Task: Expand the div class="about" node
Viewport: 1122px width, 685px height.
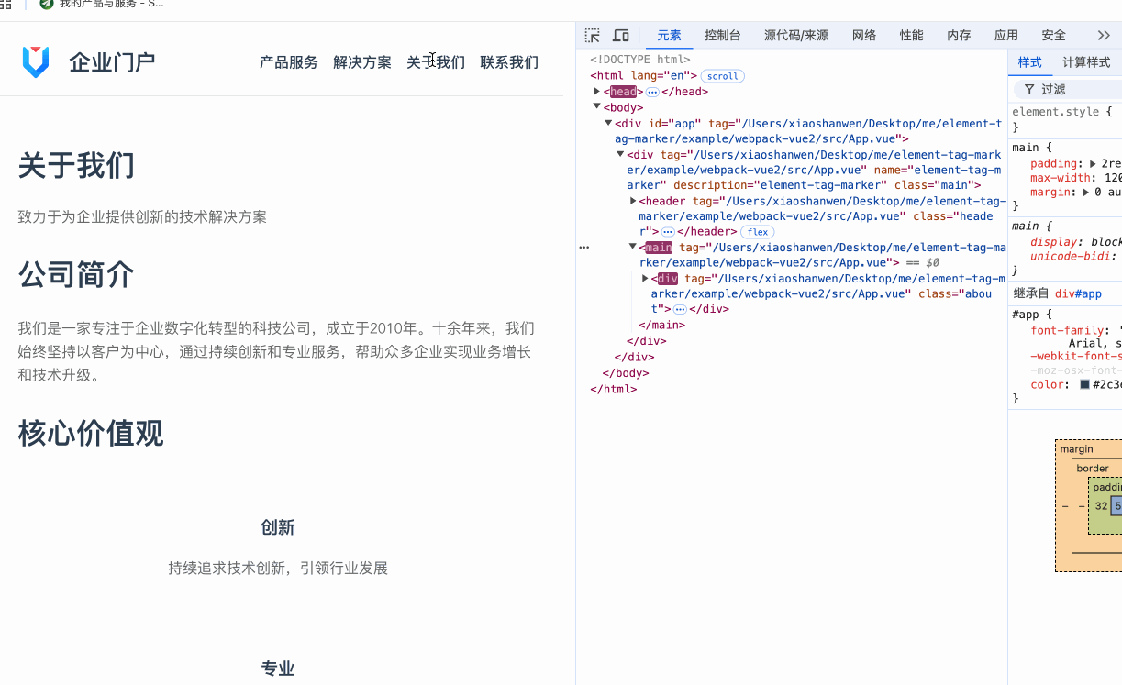Action: coord(645,278)
